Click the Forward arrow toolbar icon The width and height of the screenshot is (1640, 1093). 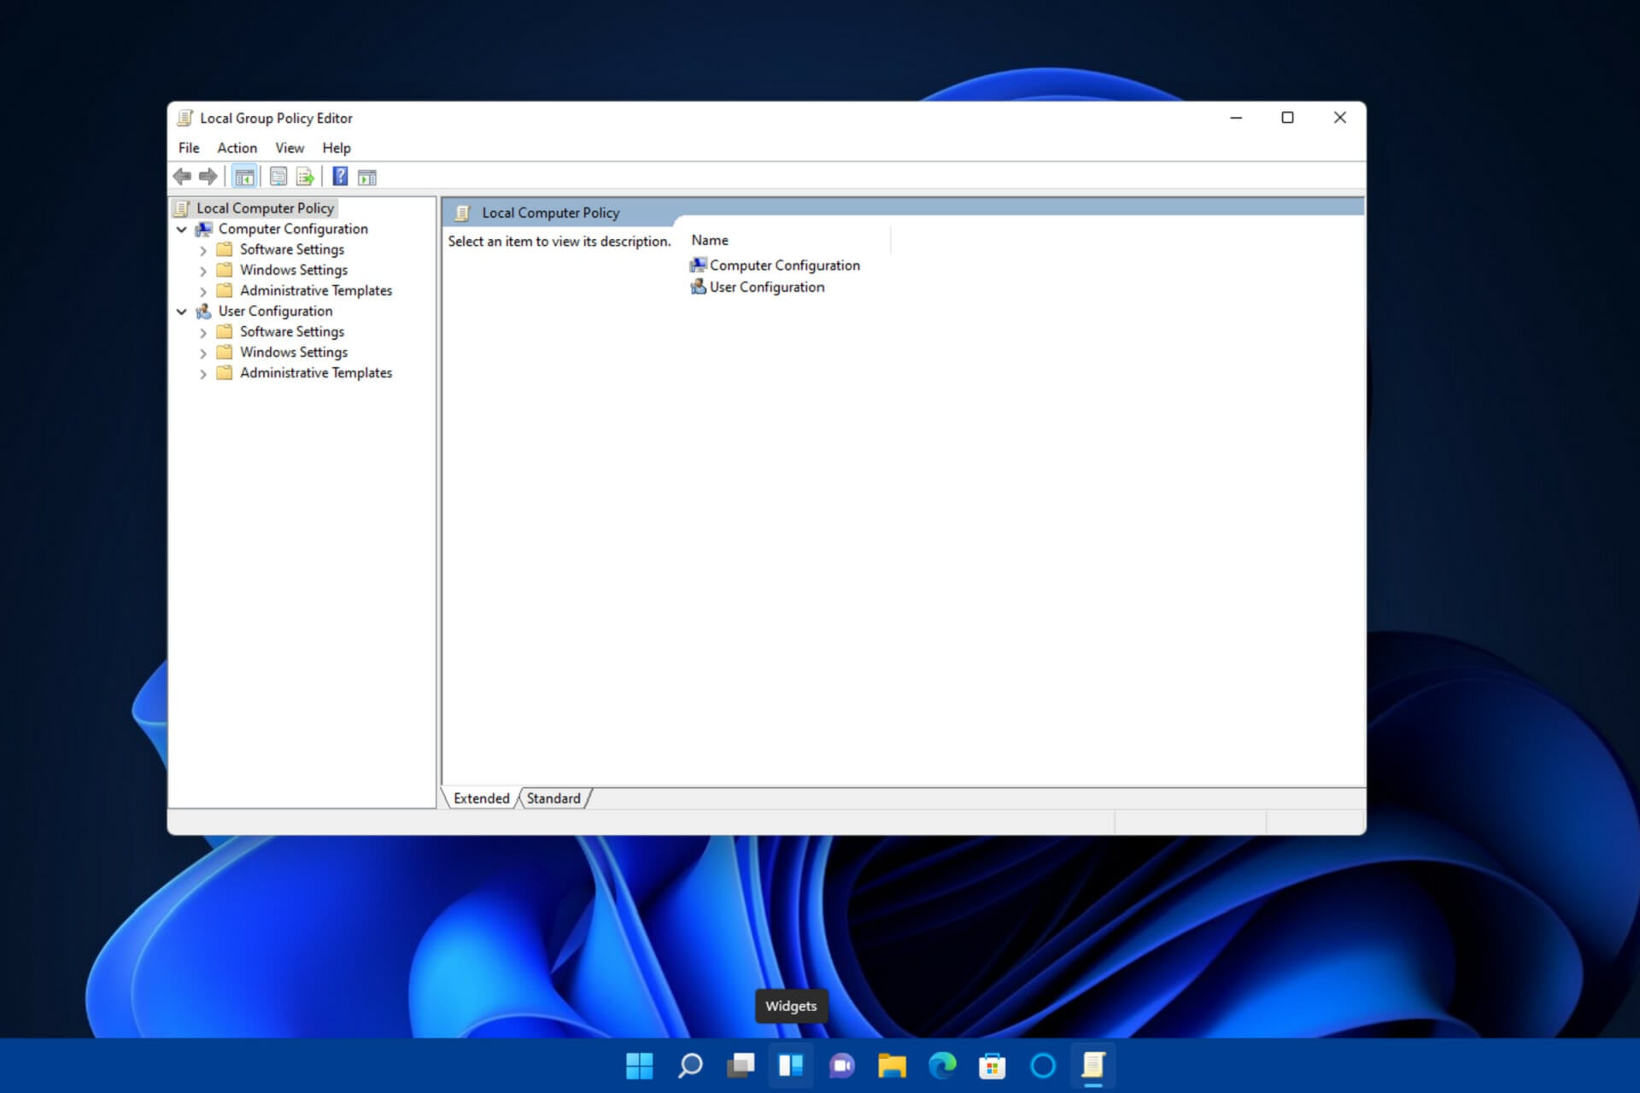[x=208, y=177]
